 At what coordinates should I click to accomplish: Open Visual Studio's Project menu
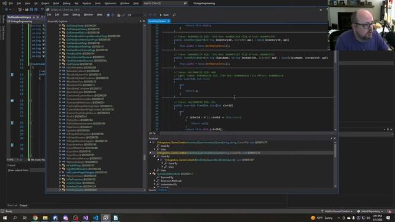45,3
